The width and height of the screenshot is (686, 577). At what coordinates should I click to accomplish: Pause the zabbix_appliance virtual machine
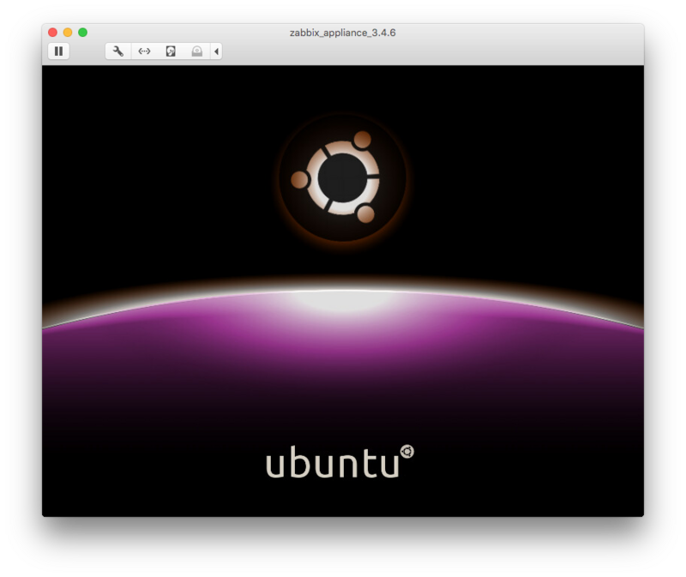58,51
